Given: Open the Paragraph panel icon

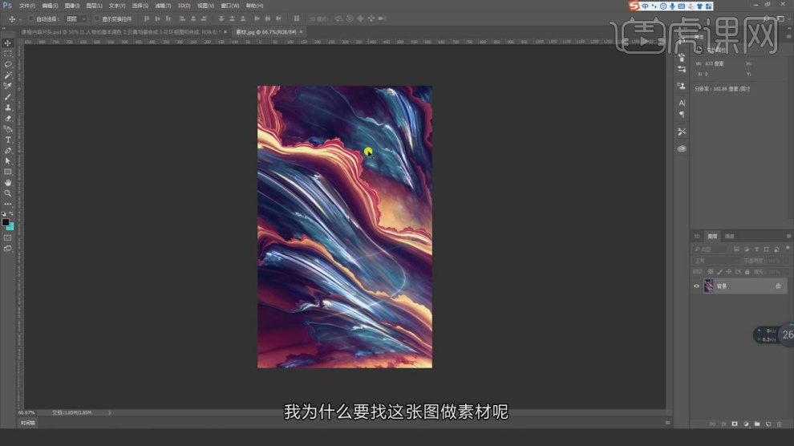Looking at the screenshot, I should click(x=682, y=115).
